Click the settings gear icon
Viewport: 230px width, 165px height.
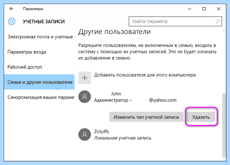(x=11, y=21)
